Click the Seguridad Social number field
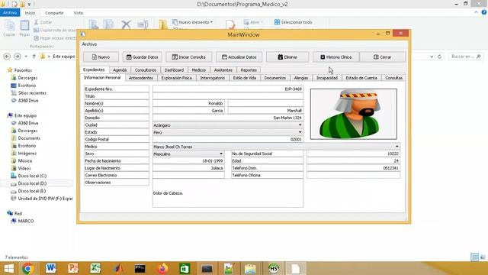This screenshot has height=275, width=488. coord(353,154)
